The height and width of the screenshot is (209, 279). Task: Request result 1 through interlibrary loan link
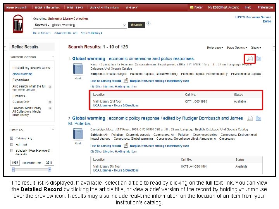pos(159,81)
